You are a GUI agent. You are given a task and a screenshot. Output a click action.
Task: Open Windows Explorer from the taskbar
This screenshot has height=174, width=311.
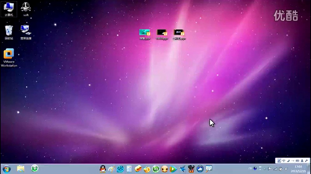(x=21, y=169)
